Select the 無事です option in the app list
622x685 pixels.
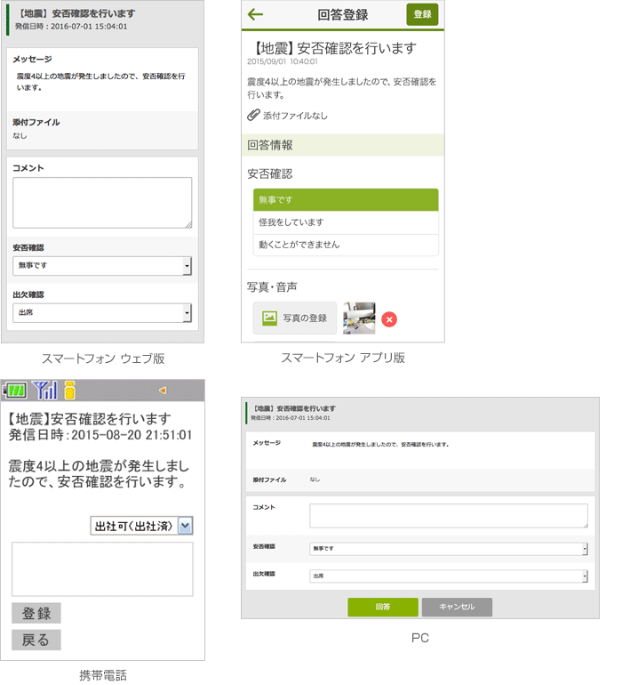(345, 200)
